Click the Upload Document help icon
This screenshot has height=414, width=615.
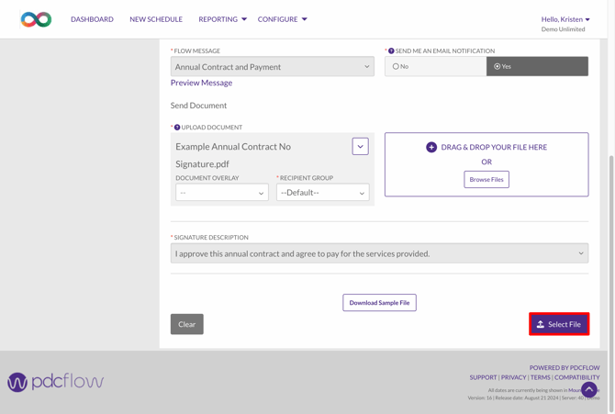click(177, 128)
